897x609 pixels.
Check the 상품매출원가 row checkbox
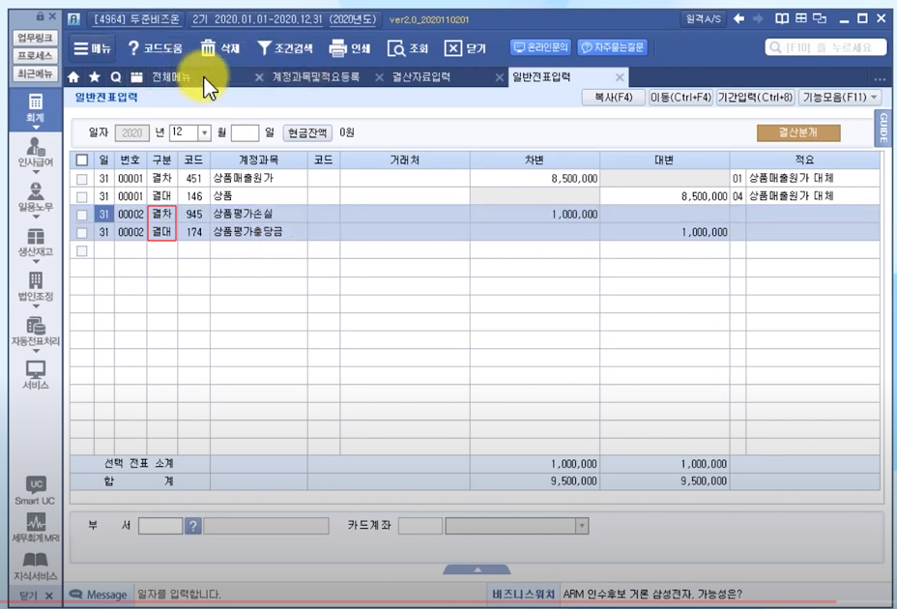click(82, 179)
